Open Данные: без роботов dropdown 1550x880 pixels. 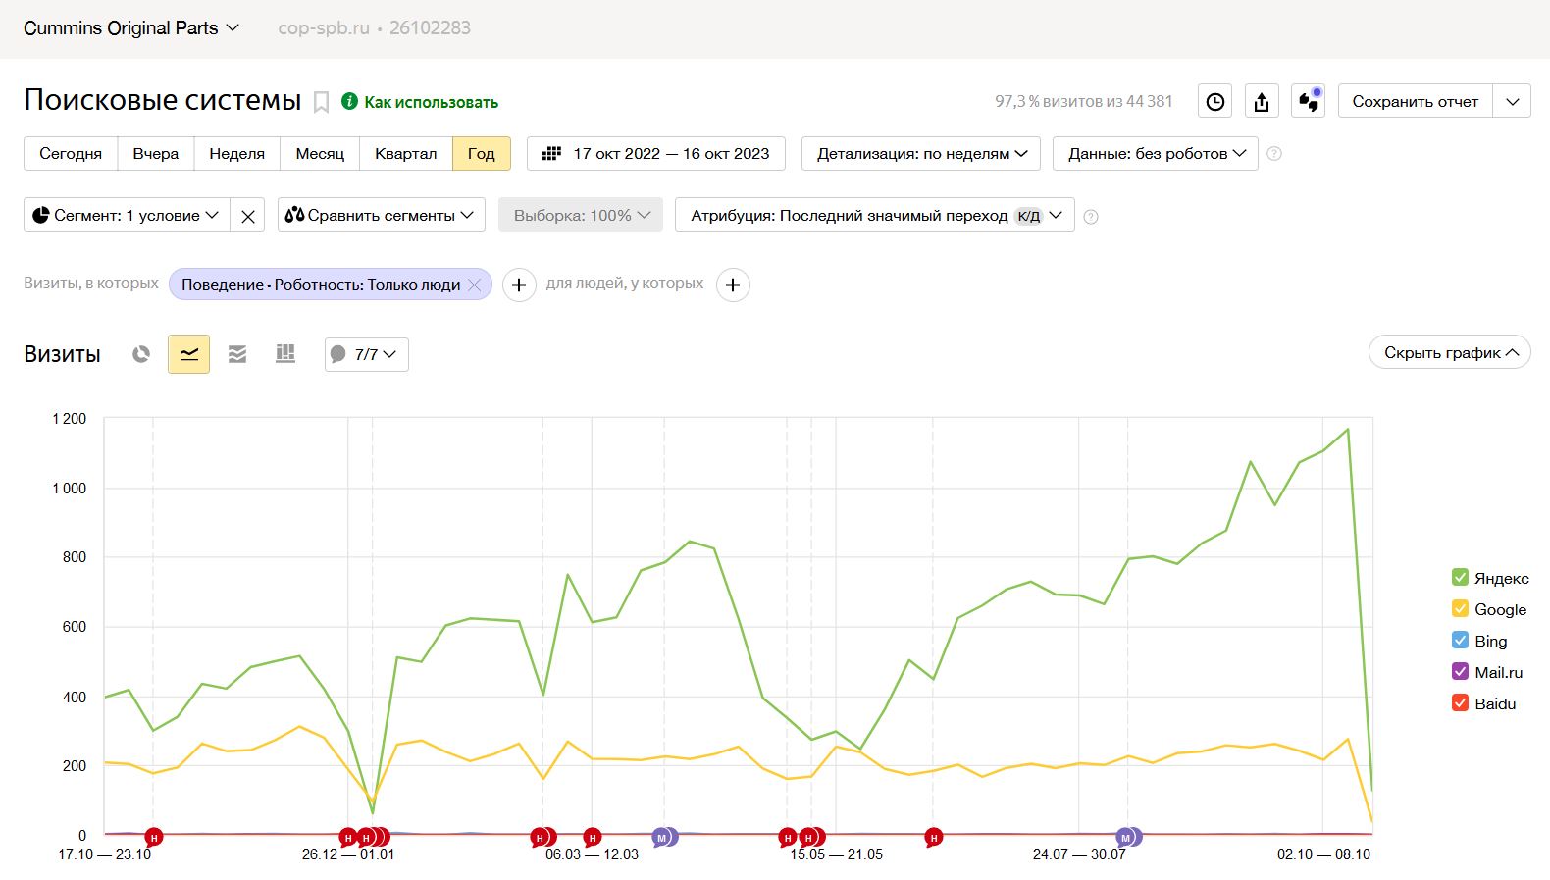[1156, 153]
